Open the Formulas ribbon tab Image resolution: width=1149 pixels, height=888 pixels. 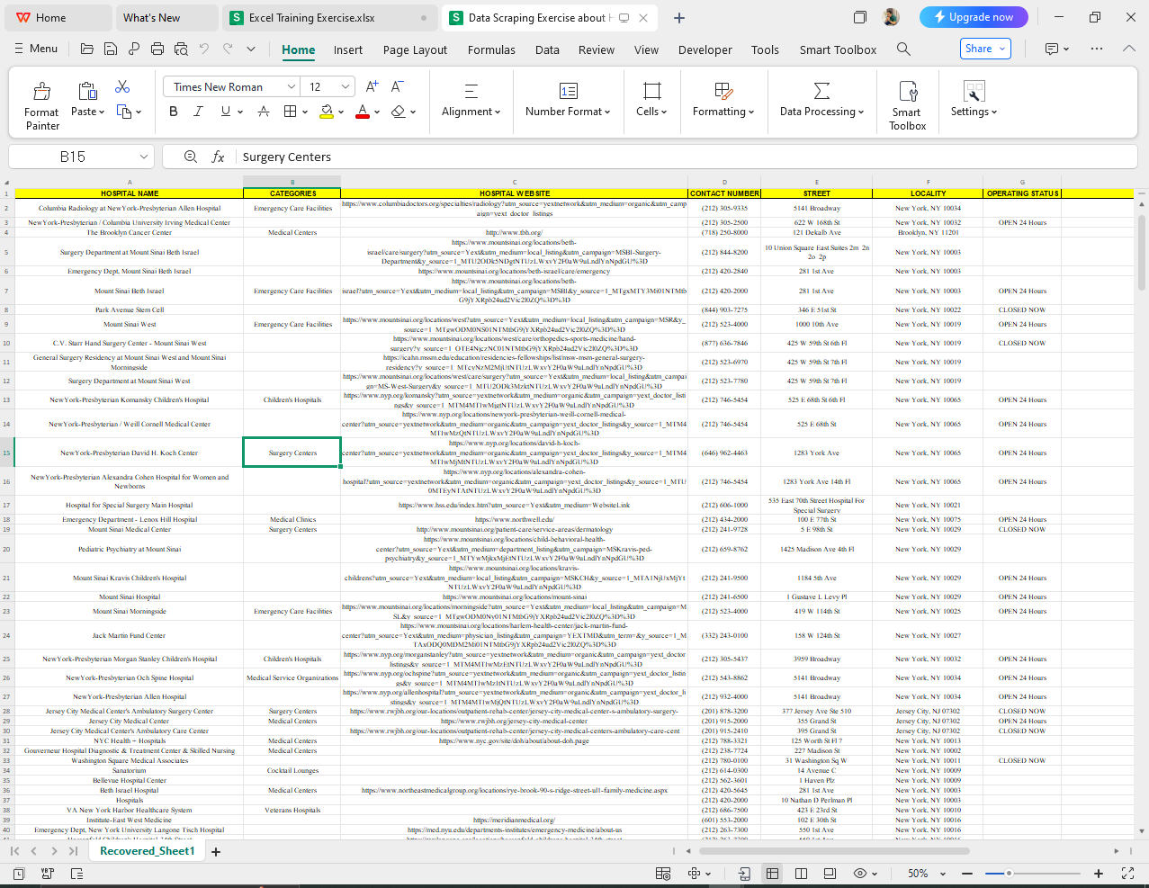(491, 49)
